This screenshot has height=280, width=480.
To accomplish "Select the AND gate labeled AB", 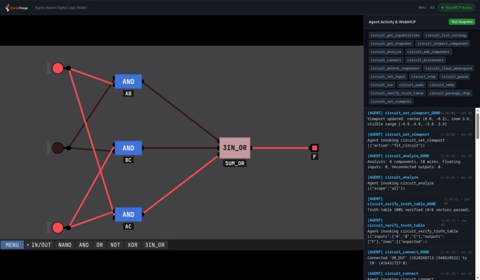I will coord(128,82).
